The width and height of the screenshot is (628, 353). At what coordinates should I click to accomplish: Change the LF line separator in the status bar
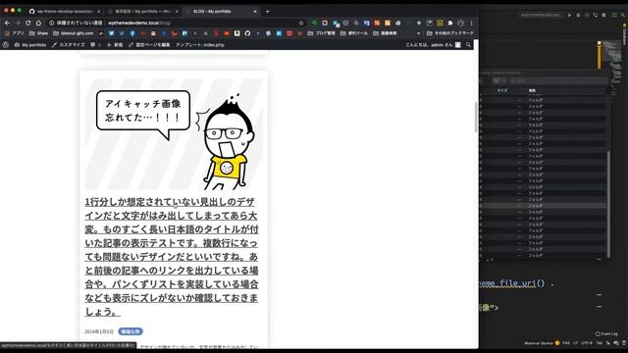(x=576, y=343)
